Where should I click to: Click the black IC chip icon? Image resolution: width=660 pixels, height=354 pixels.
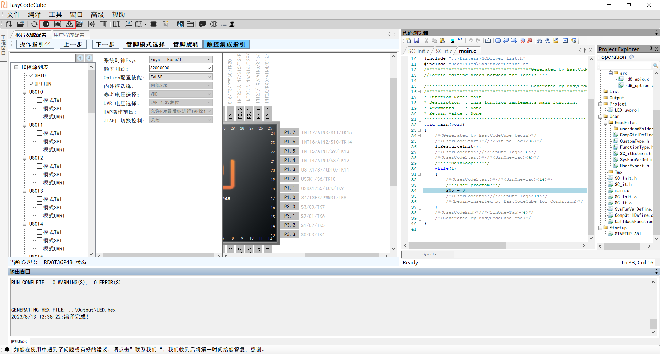point(154,24)
